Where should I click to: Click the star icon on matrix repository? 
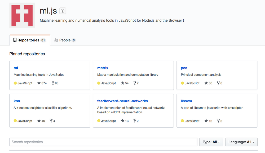click(x=122, y=83)
